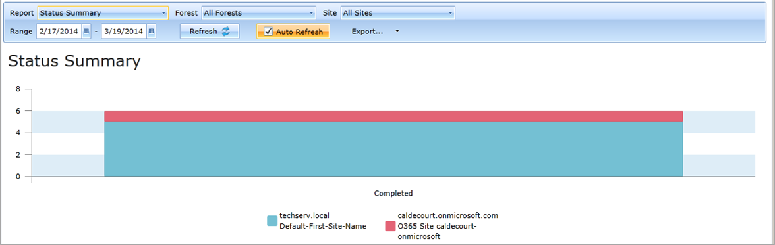Click the teal techserv.local legend swatch
Image resolution: width=775 pixels, height=245 pixels.
pos(272,221)
